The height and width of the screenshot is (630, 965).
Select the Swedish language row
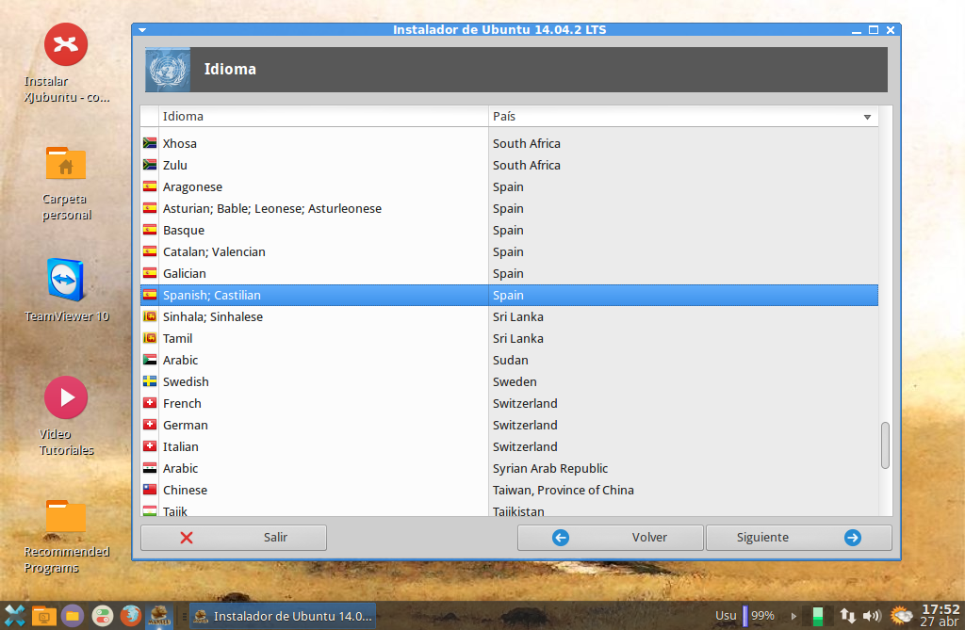[509, 381]
